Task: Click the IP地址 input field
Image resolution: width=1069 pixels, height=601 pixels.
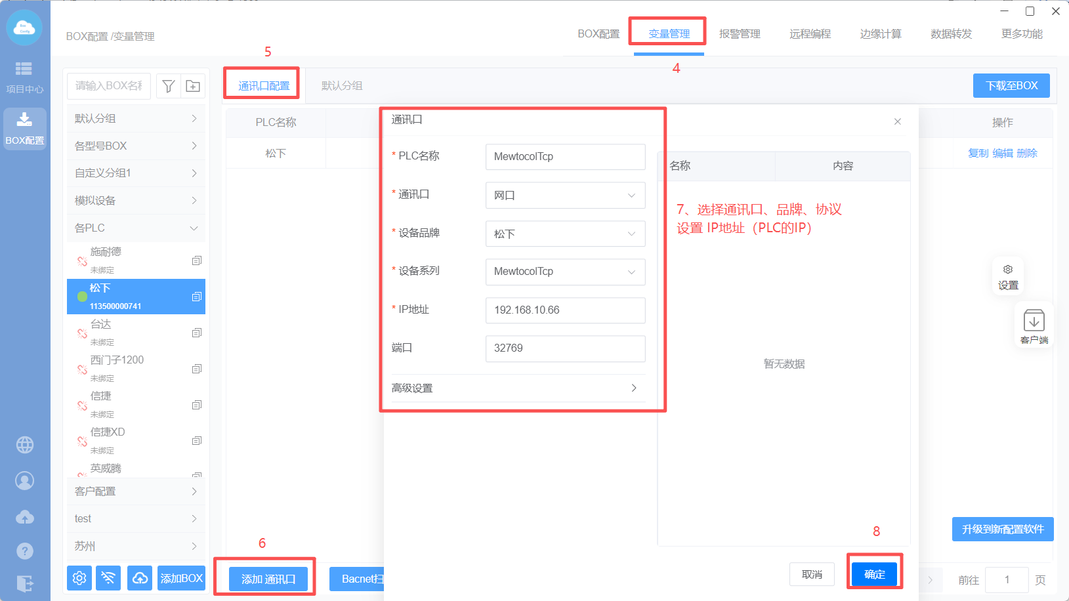Action: [x=565, y=310]
